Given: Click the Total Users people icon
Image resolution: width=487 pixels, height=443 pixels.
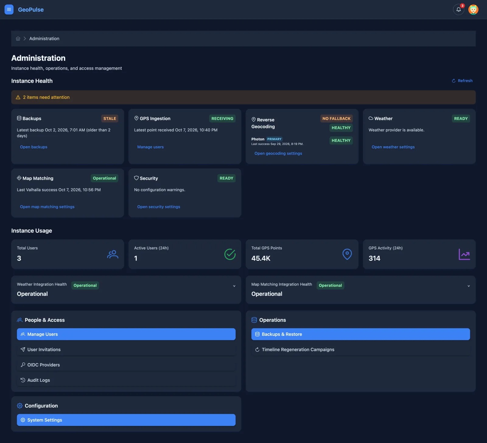Looking at the screenshot, I should tap(113, 254).
